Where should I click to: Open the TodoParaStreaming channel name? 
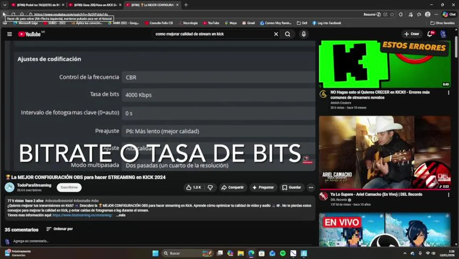click(34, 185)
